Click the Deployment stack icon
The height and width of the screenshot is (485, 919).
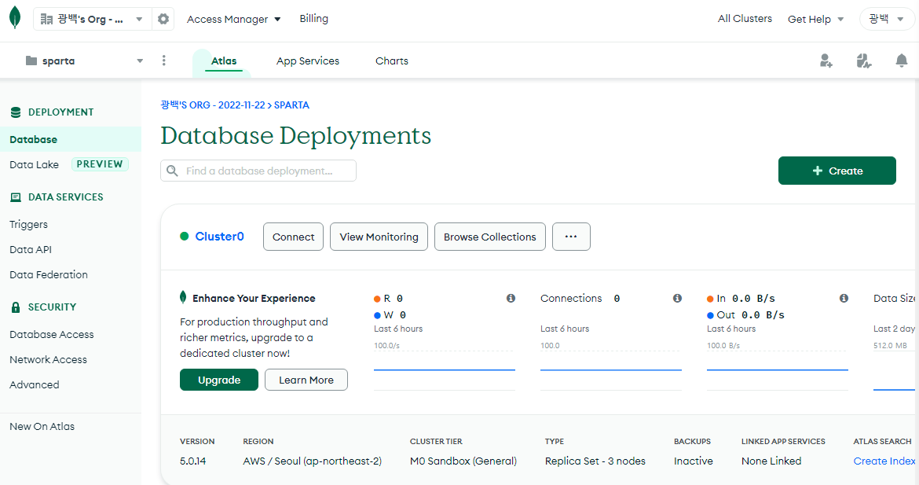(x=16, y=112)
